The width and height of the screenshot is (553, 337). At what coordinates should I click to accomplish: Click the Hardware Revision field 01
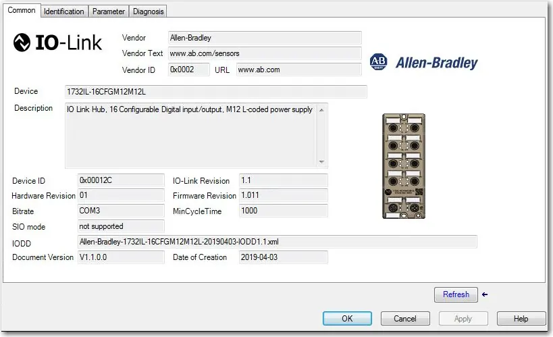[x=121, y=195]
